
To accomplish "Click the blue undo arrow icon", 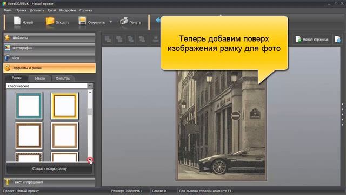I will point(158,21).
